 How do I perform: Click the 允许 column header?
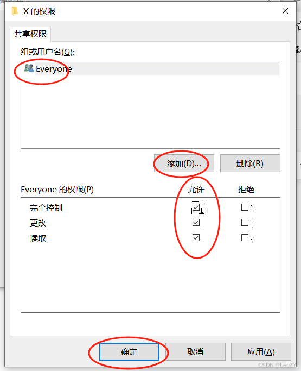coord(196,190)
